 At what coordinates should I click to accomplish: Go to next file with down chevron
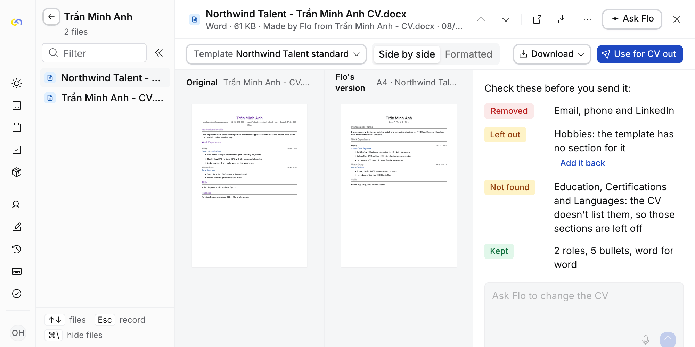506,19
